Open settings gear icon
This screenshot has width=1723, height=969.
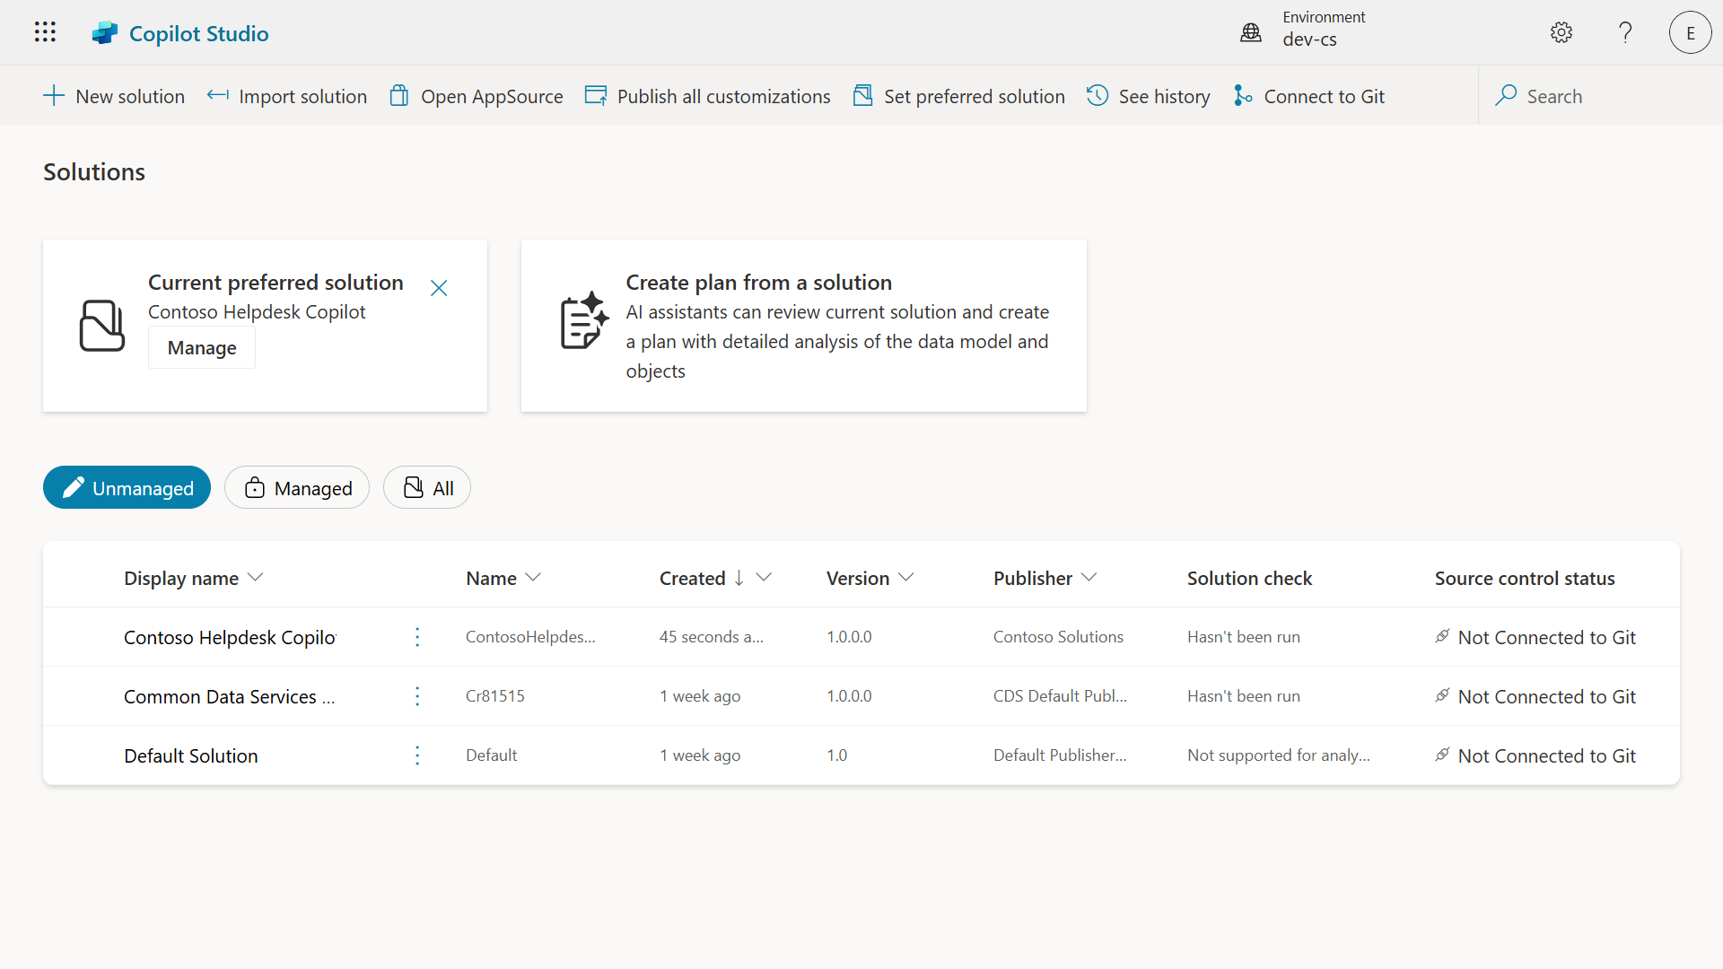pyautogui.click(x=1561, y=32)
